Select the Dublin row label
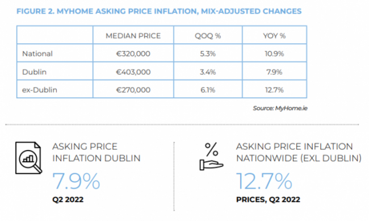 point(34,72)
